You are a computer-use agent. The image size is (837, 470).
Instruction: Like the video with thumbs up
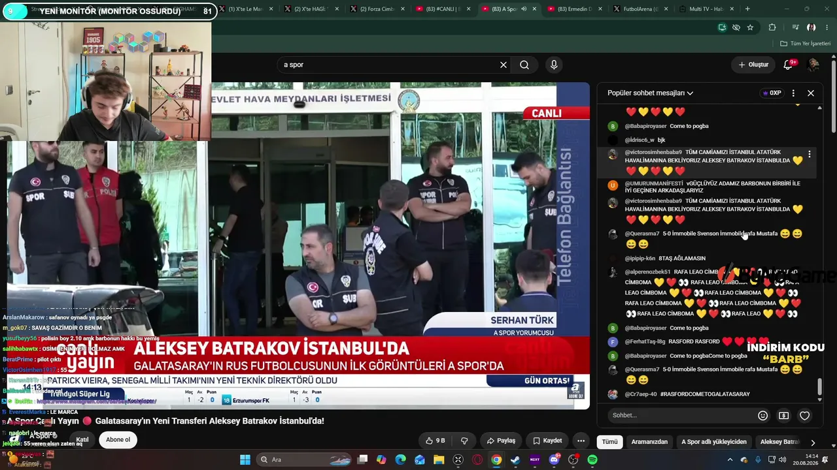coord(436,441)
